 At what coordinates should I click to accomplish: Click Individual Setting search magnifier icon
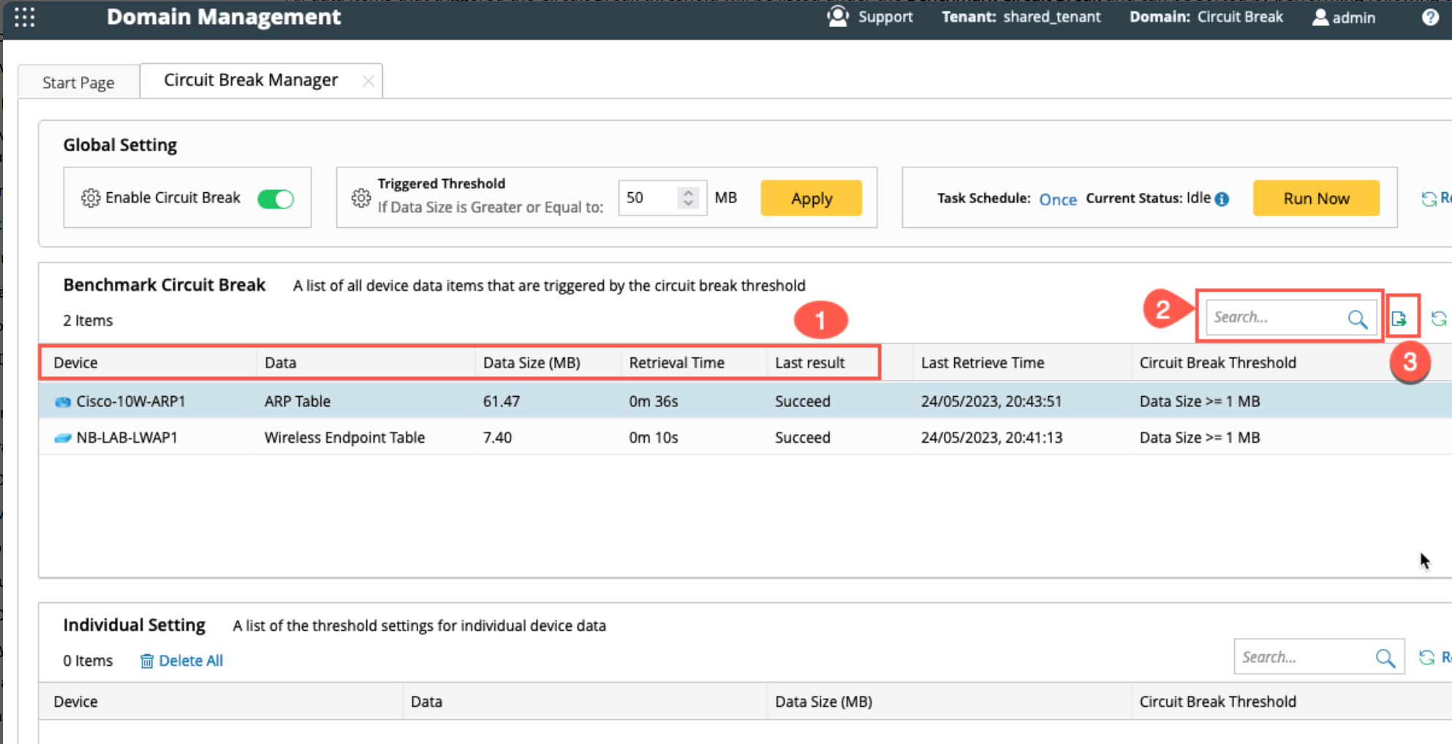point(1385,658)
